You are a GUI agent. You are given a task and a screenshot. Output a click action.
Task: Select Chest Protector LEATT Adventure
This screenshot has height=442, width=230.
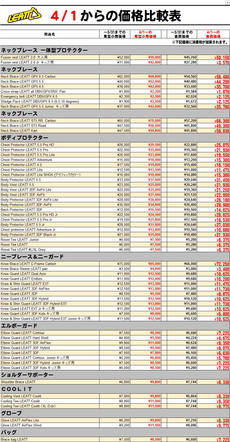[26, 160]
